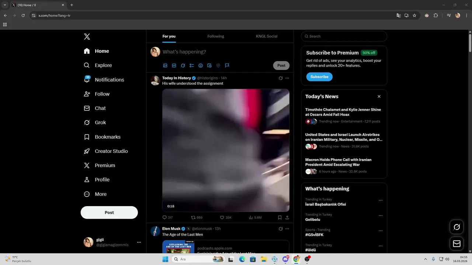
Task: Open options for #GSvİBFK trend
Action: pyautogui.click(x=381, y=231)
